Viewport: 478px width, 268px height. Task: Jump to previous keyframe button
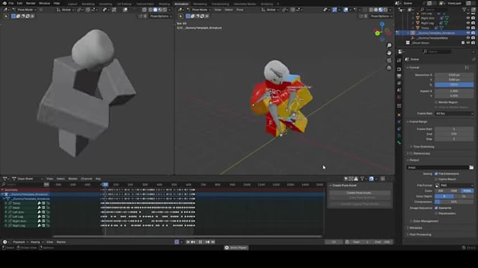click(193, 242)
